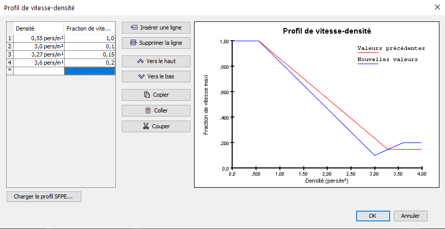
Task: Select row header number 1
Action: coord(10,38)
